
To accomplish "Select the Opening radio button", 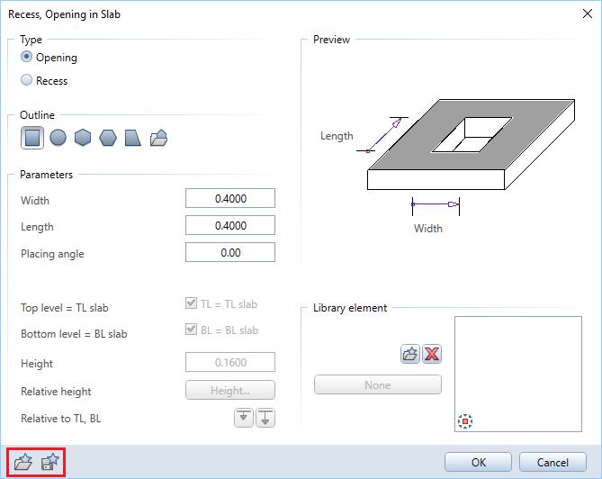I will pos(26,57).
